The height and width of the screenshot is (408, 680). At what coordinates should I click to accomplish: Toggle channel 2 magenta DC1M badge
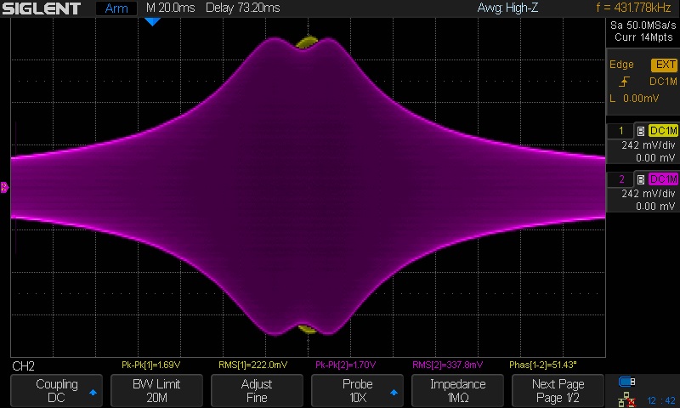(x=663, y=179)
